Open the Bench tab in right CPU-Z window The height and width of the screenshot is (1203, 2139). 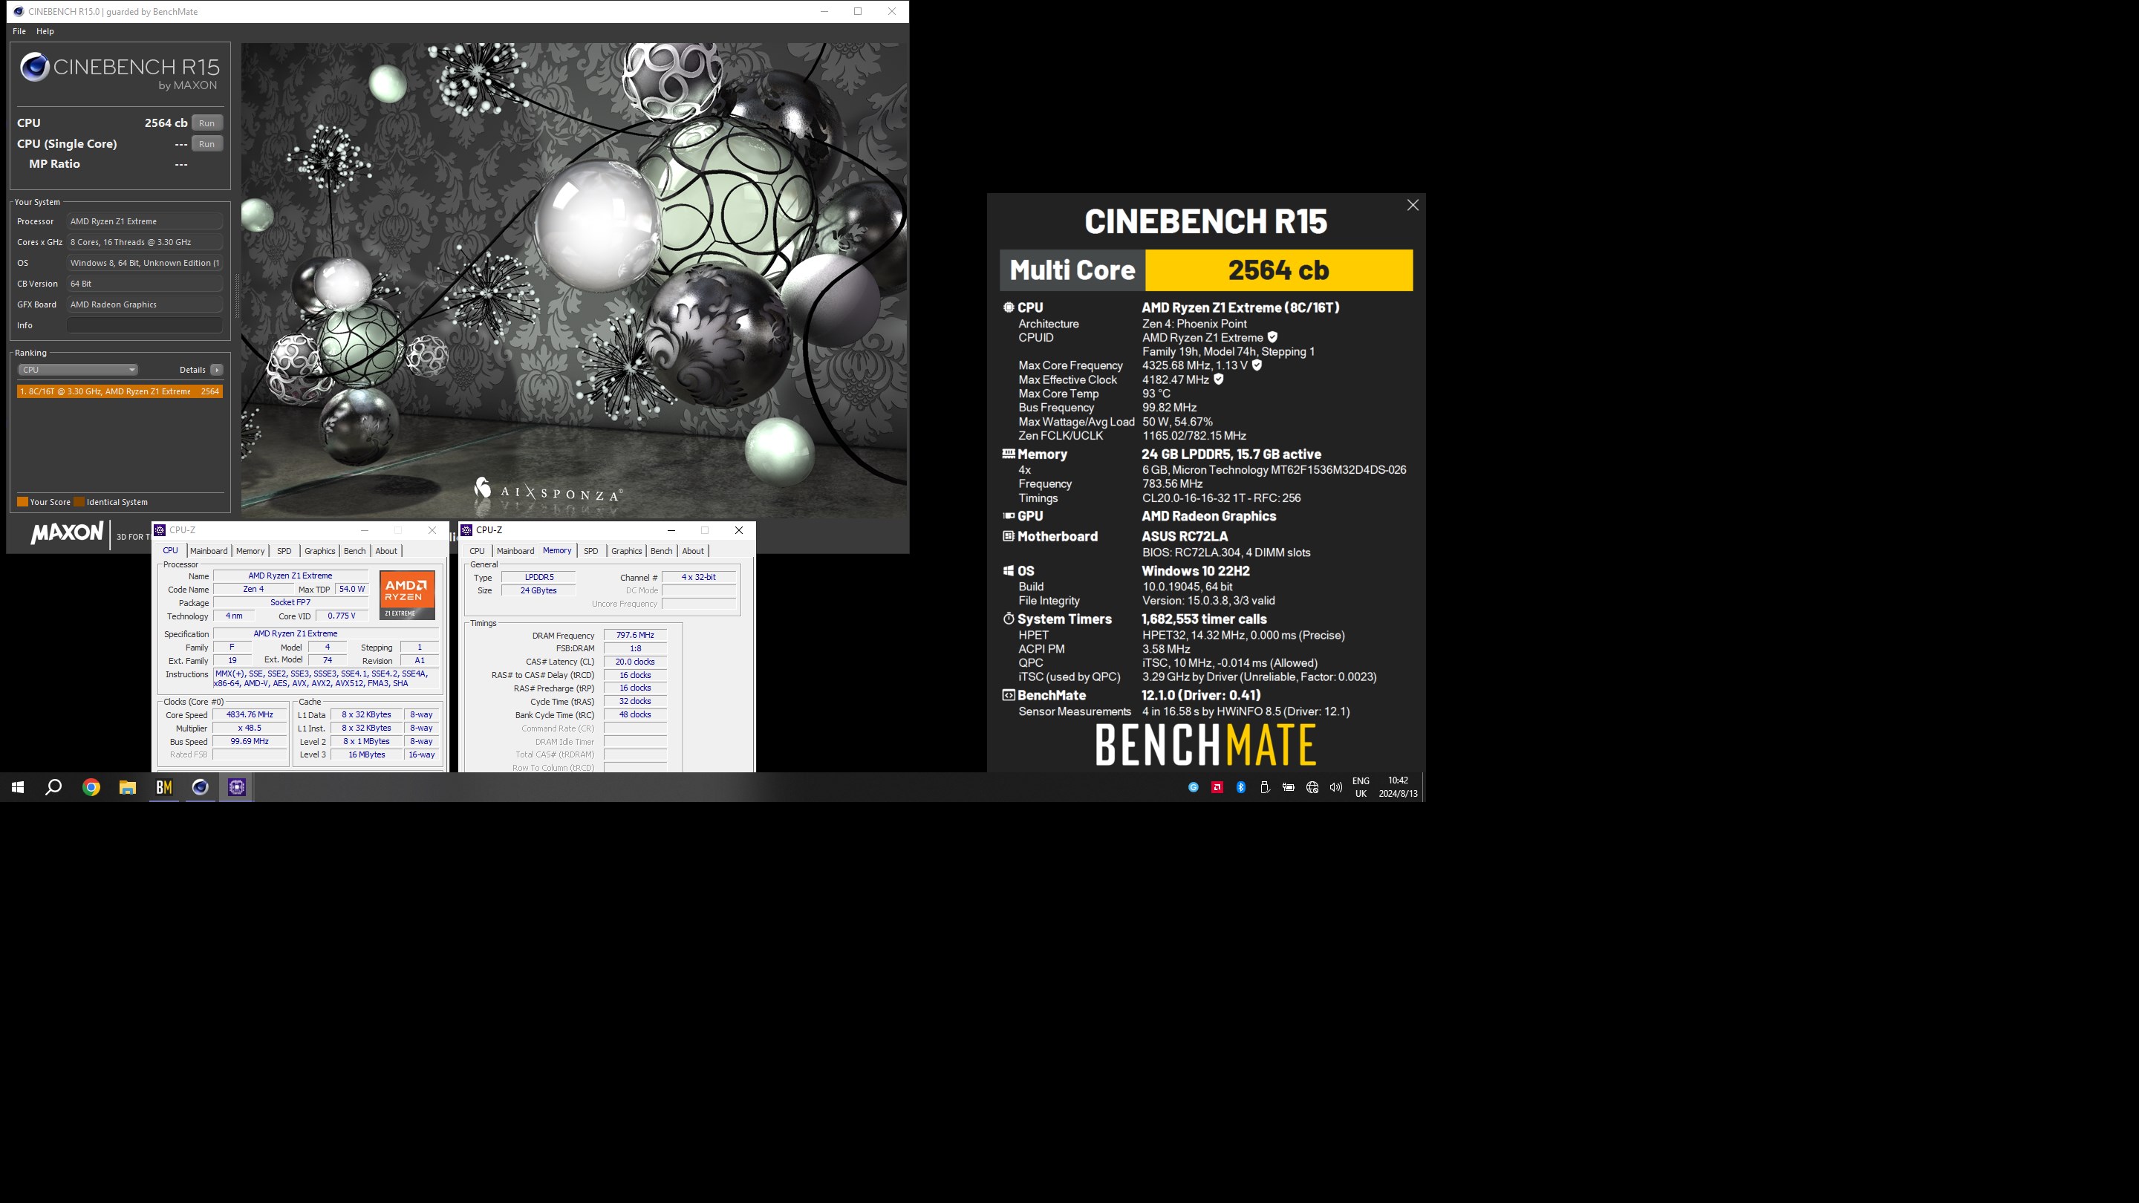click(661, 550)
